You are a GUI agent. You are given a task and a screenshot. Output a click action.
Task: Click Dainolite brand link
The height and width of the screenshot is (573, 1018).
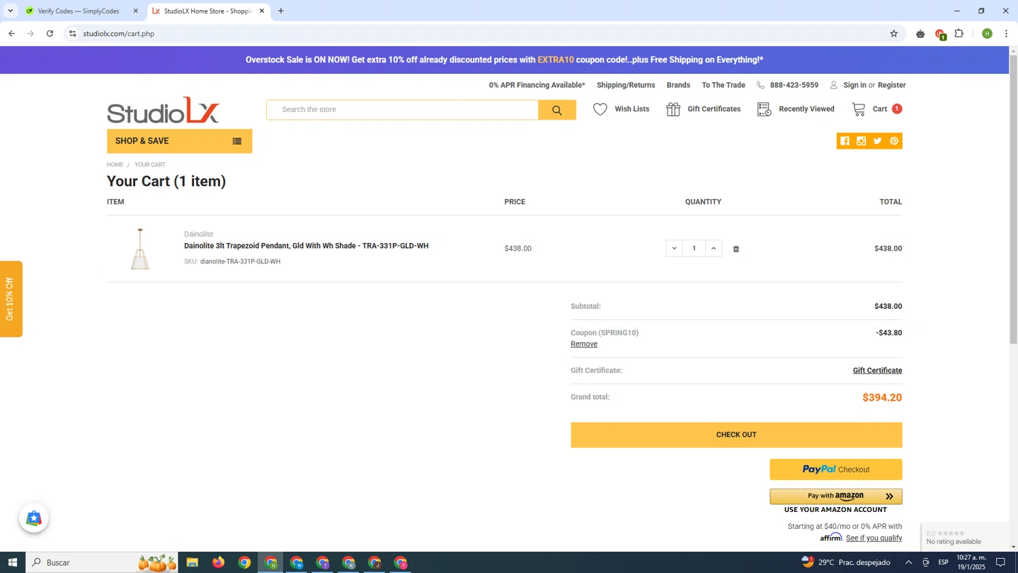(198, 234)
